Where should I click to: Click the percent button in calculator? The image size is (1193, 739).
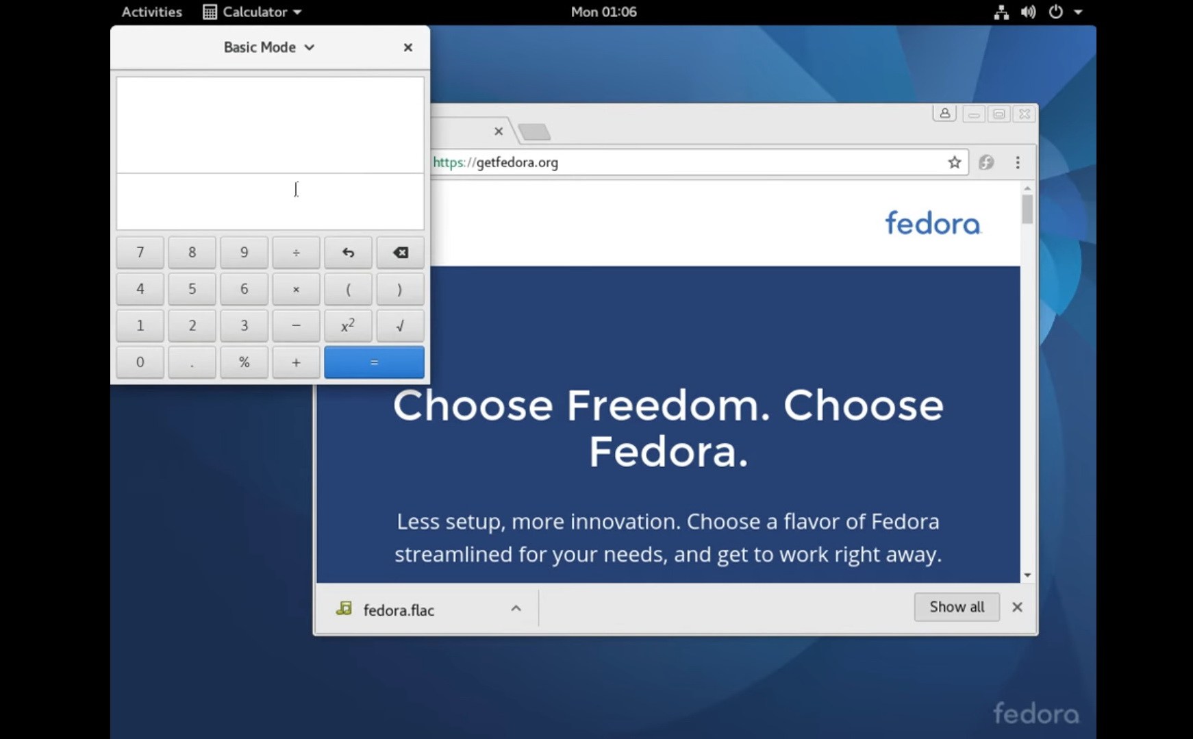(244, 362)
